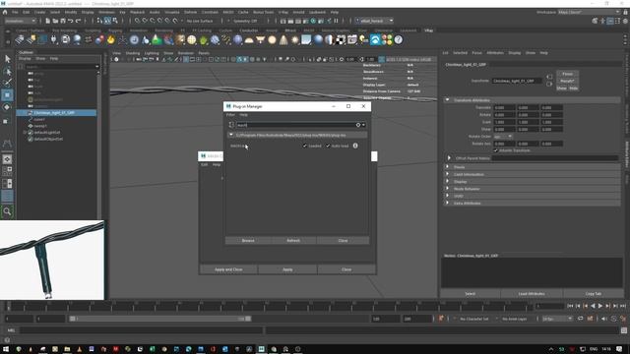The image size is (630, 354).
Task: Click New Scene icon in status line
Action: point(47,21)
